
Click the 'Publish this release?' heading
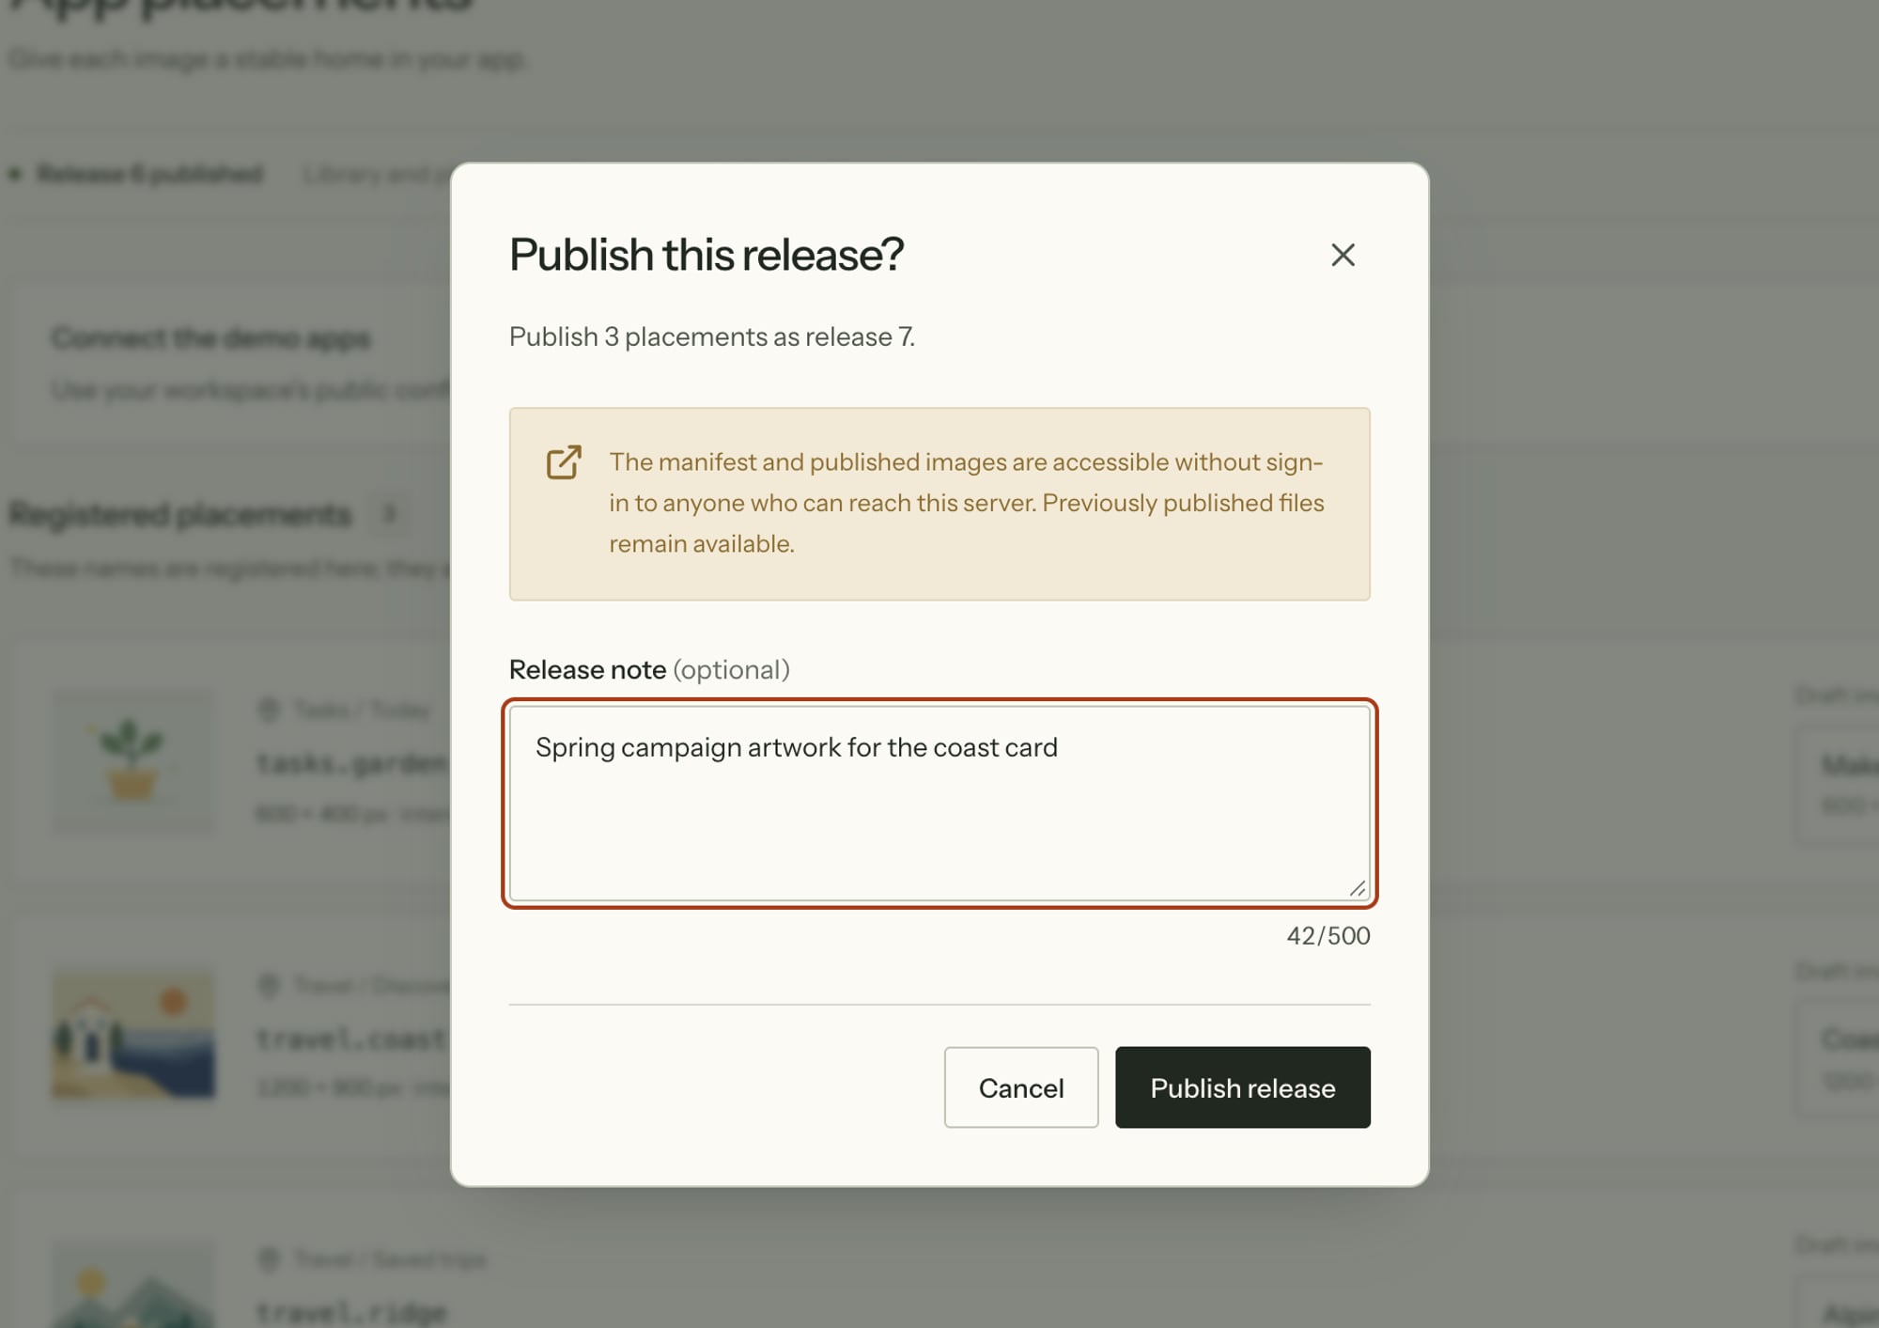(x=707, y=255)
